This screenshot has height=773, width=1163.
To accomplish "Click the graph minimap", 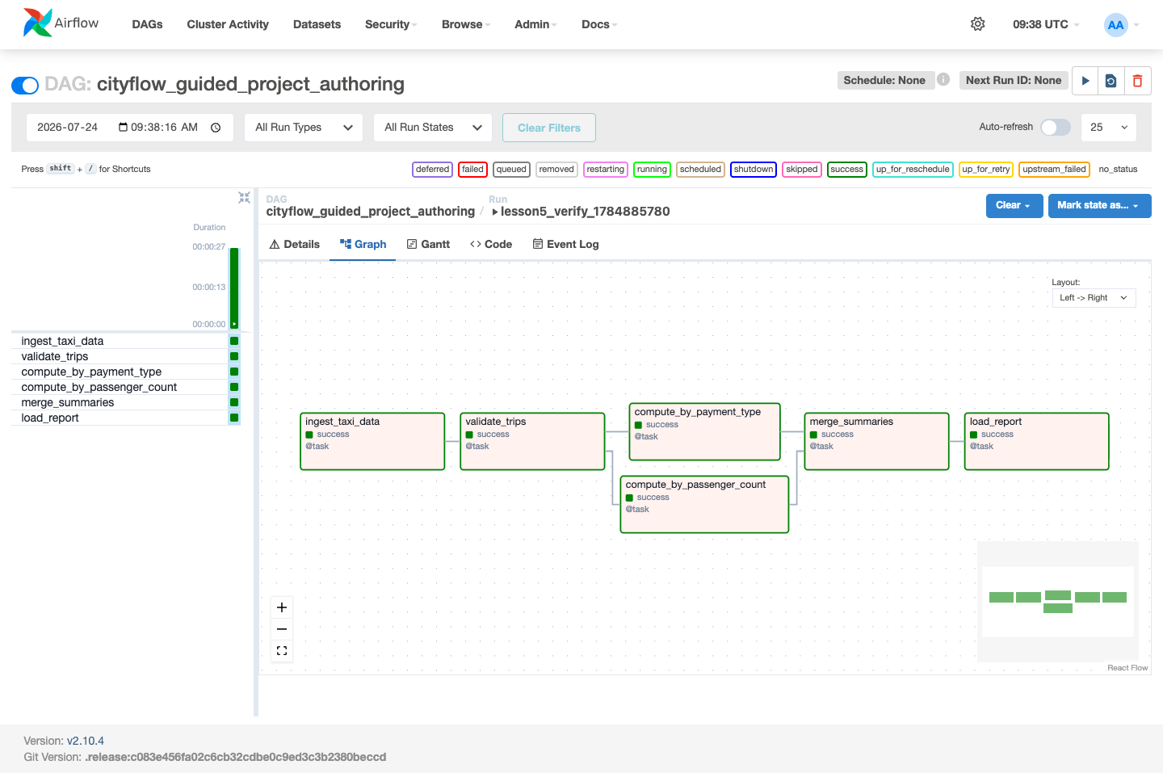I will click(1058, 602).
